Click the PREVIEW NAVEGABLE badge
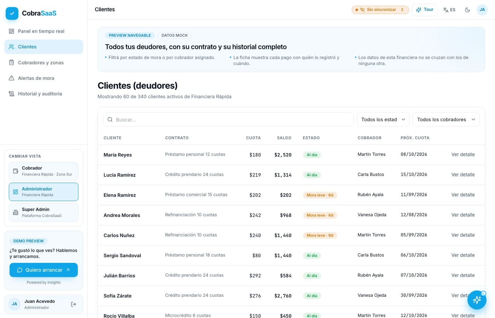Viewport: 495px width, 318px height. (130, 35)
